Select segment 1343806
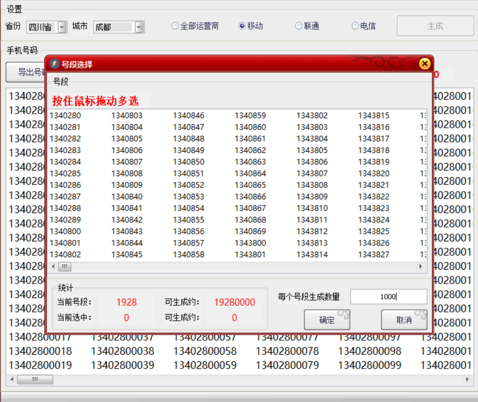The width and height of the screenshot is (478, 402). [312, 162]
